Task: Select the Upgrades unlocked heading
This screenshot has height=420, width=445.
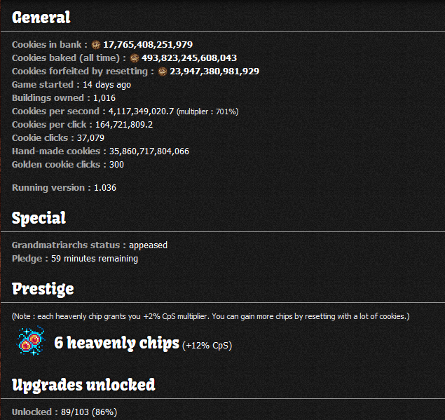Action: pos(83,385)
